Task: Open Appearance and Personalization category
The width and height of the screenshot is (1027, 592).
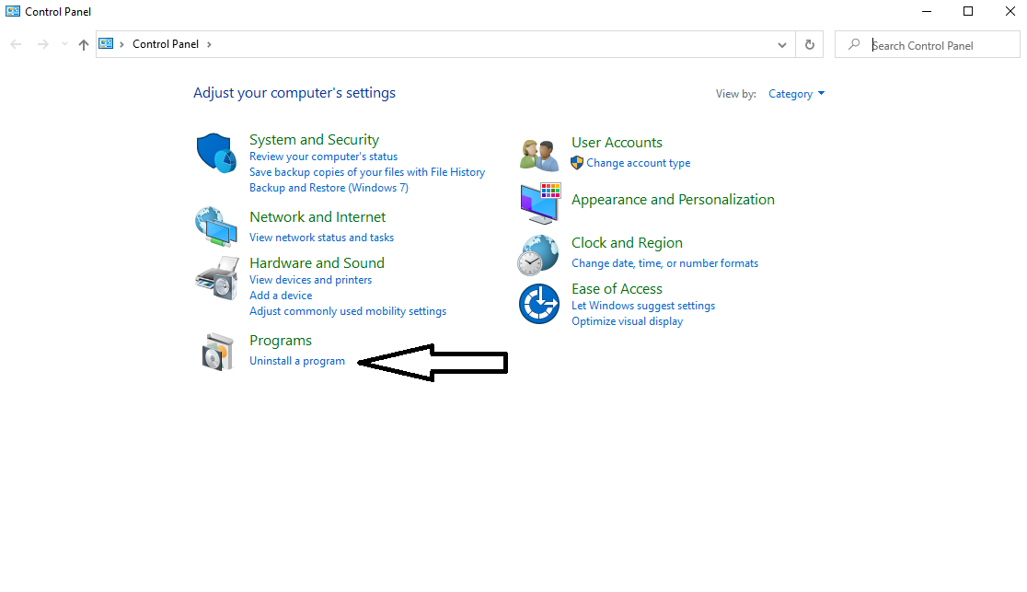Action: coord(674,199)
